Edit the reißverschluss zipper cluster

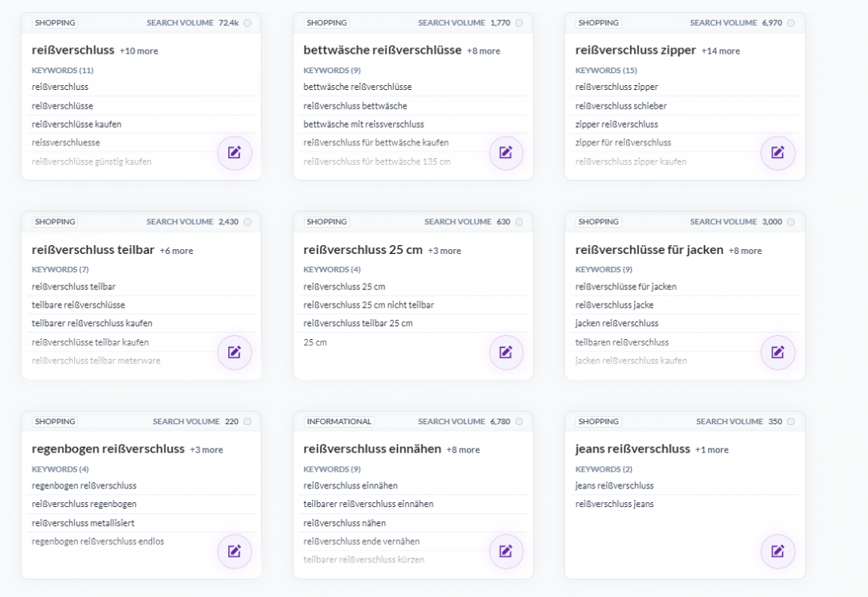[x=777, y=153]
